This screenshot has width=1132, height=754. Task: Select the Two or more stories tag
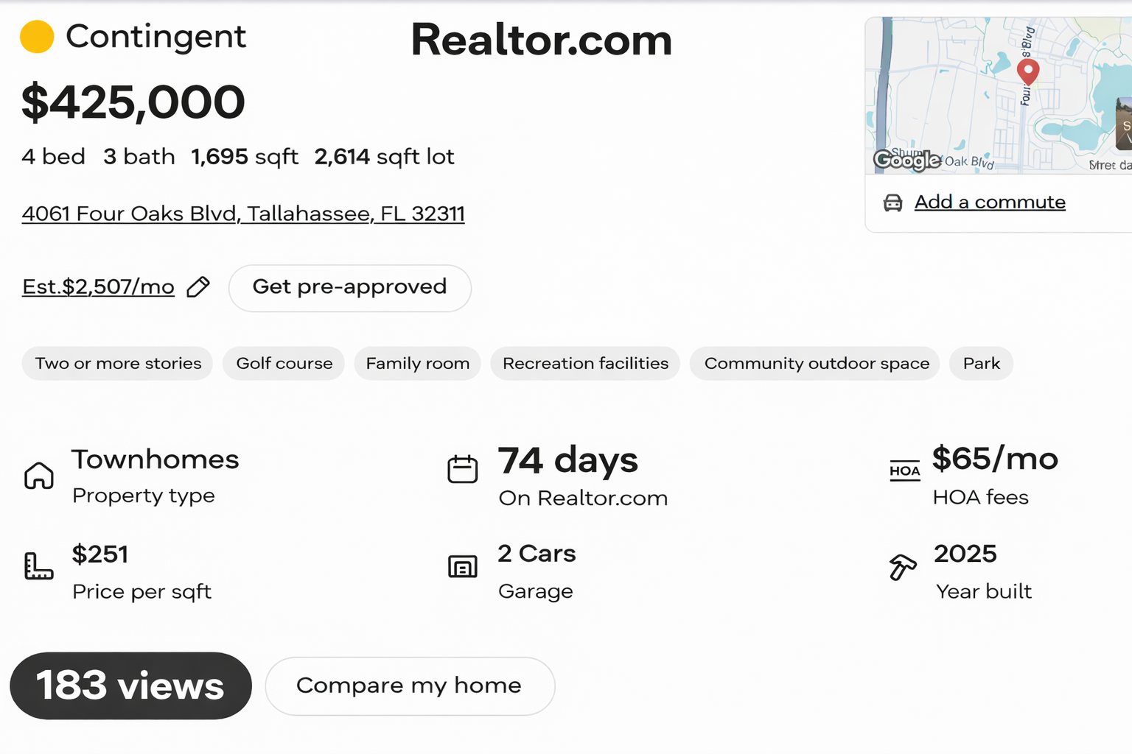pyautogui.click(x=118, y=364)
